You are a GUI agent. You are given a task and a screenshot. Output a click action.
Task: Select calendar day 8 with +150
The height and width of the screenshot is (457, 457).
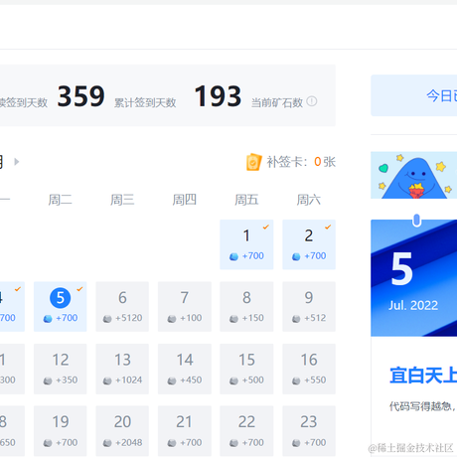246,306
